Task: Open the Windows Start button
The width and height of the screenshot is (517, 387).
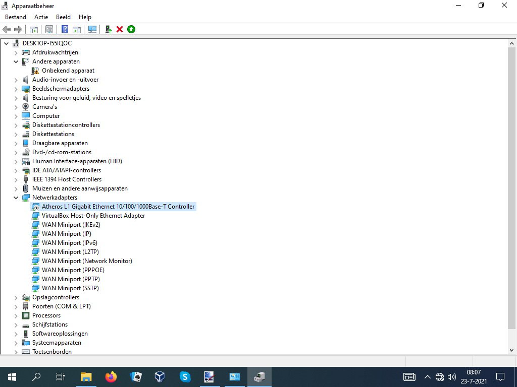Action: tap(12, 377)
